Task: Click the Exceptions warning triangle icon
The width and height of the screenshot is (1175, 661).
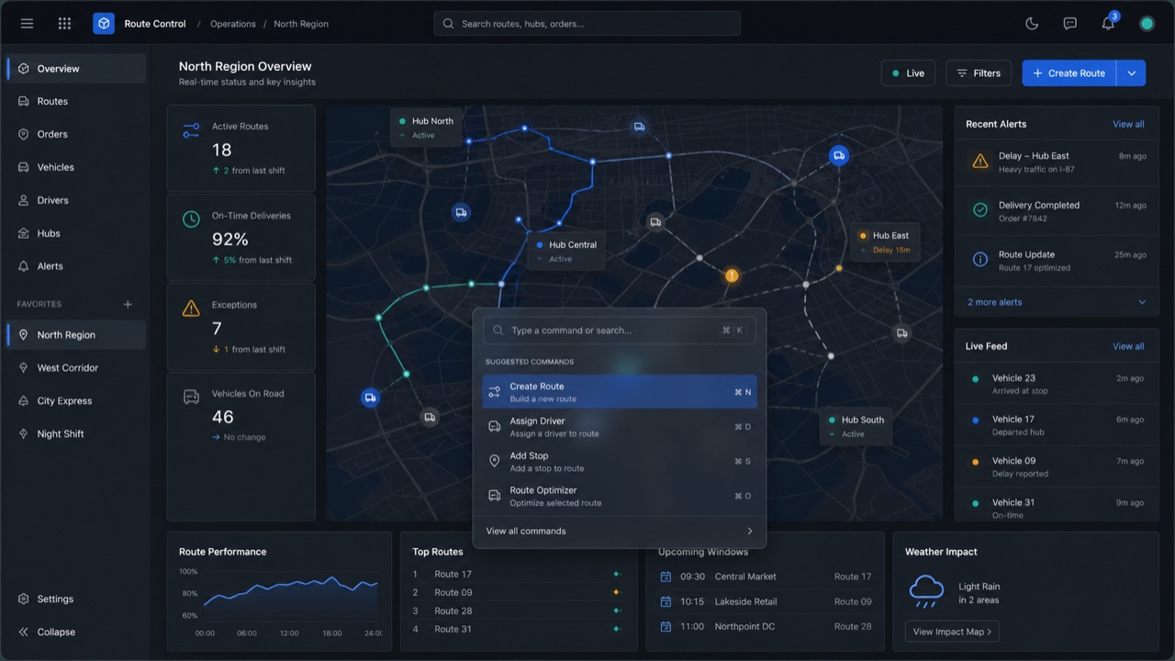Action: (x=191, y=308)
